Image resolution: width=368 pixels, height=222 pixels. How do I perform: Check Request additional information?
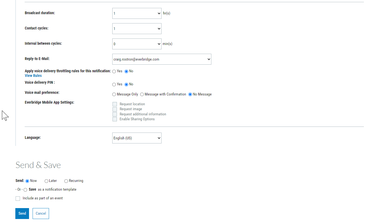point(115,114)
